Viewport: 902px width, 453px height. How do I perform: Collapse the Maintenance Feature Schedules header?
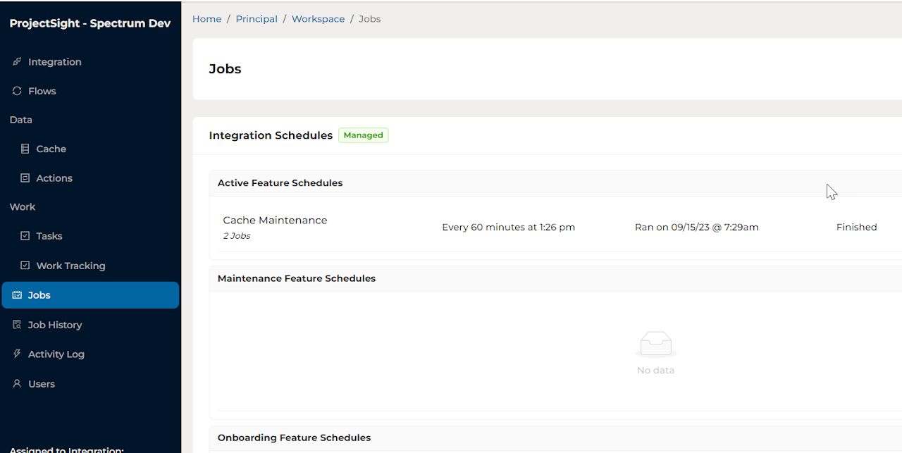[x=555, y=278]
